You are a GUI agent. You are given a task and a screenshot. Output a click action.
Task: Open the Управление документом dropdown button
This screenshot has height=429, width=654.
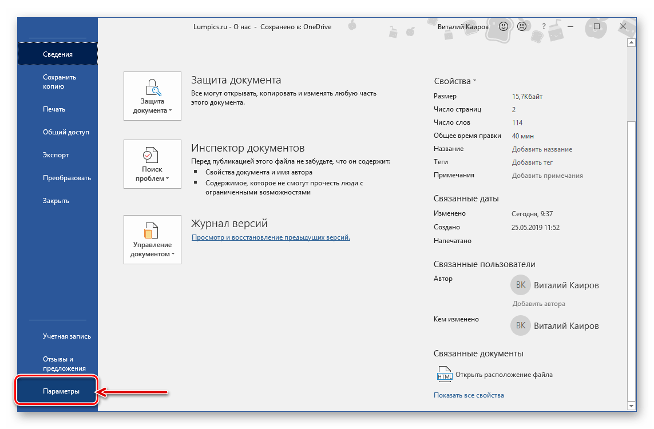152,239
